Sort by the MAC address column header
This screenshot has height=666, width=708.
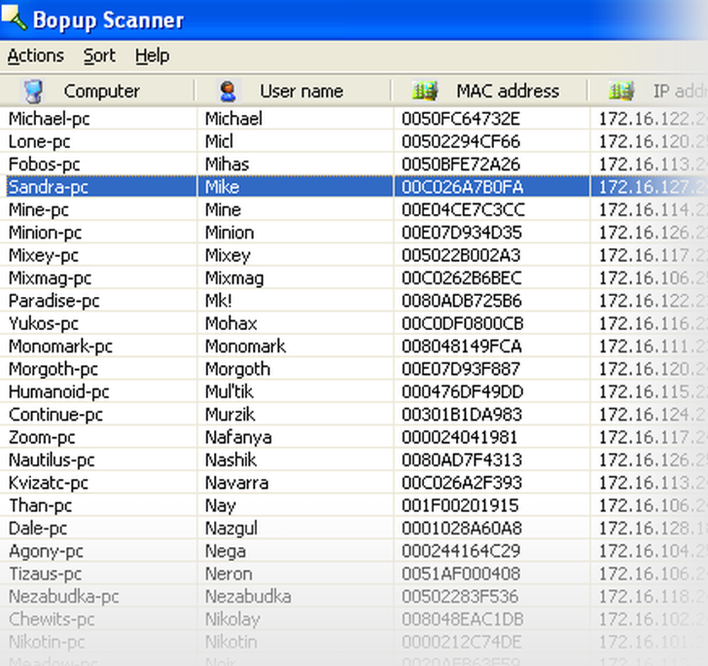pos(491,91)
